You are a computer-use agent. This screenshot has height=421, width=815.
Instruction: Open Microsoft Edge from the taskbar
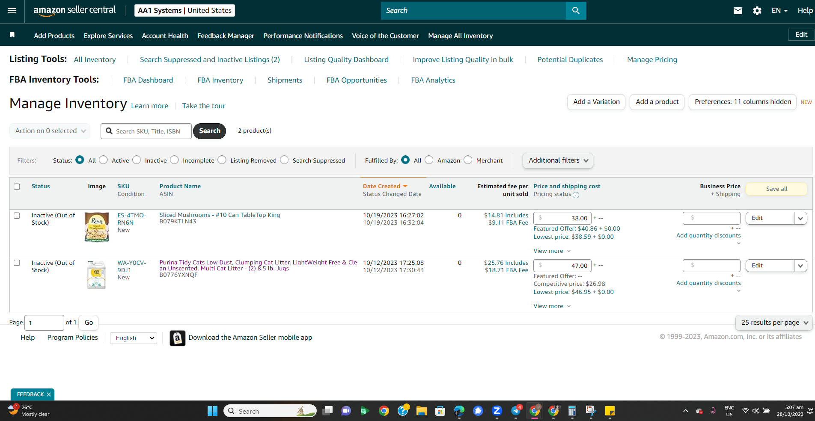click(459, 411)
